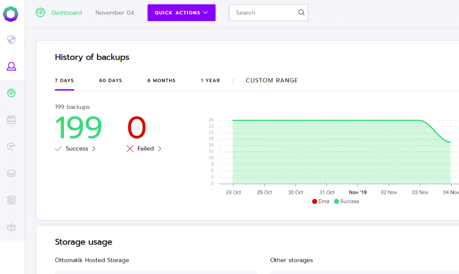Open the database stack sidebar icon
Image resolution: width=459 pixels, height=274 pixels.
(x=11, y=173)
